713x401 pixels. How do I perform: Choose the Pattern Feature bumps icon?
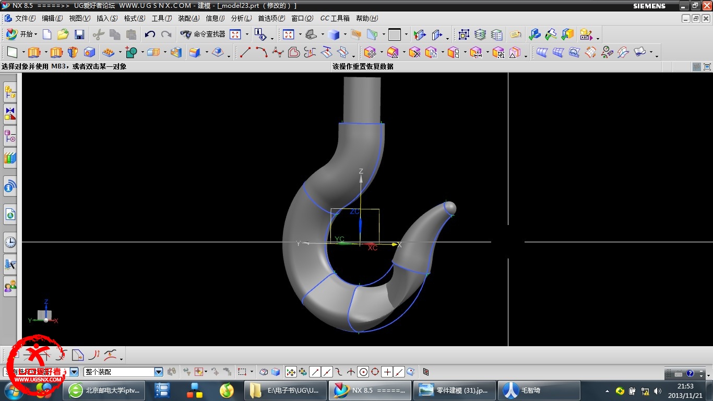pos(108,52)
